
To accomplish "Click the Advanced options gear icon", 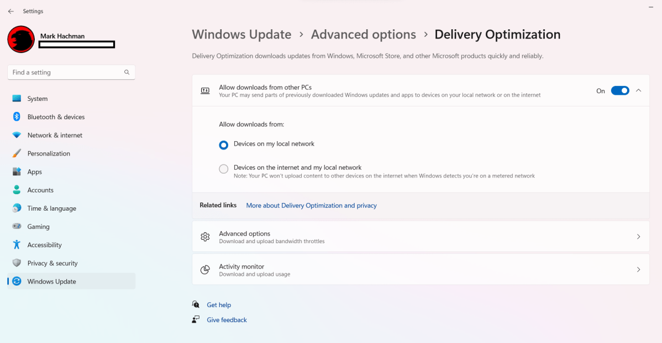I will click(205, 237).
